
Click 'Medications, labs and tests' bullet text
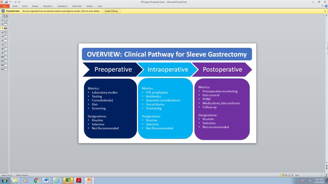[221, 103]
